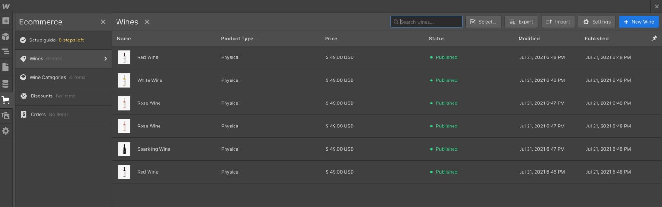Close the Ecommerce panel
Screen dimensions: 662x207
pyautogui.click(x=103, y=22)
